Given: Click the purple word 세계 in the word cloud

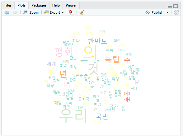Looking at the screenshot, I should (51, 64).
